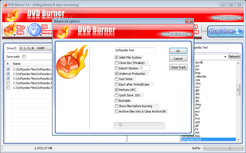This screenshot has height=153, width=246.
Task: Select the .chm file entry
Action: (197, 84)
